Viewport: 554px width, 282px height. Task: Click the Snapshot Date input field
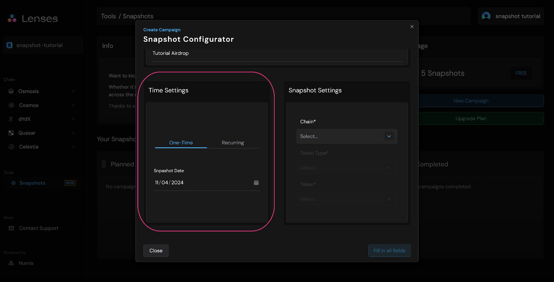[x=207, y=182]
